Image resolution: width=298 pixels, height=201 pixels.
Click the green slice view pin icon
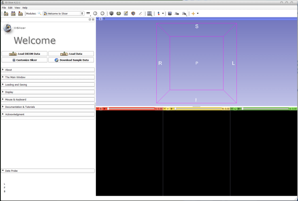(232, 109)
